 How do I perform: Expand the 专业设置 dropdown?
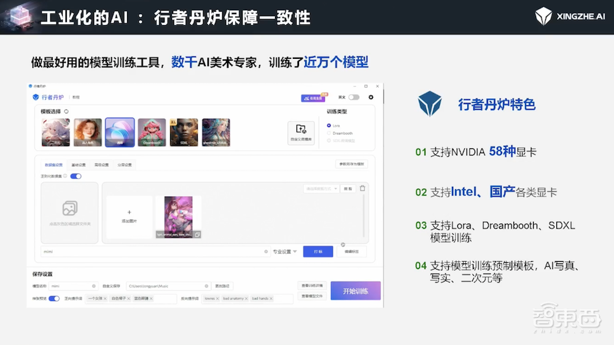285,252
